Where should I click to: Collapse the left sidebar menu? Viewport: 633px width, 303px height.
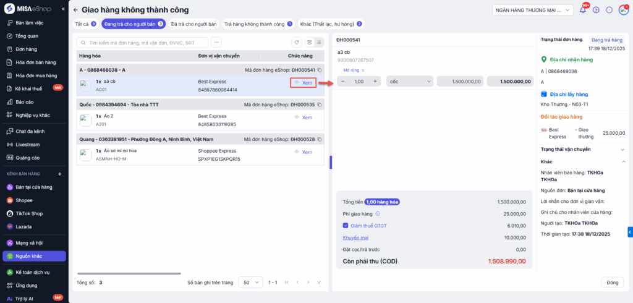[x=63, y=9]
